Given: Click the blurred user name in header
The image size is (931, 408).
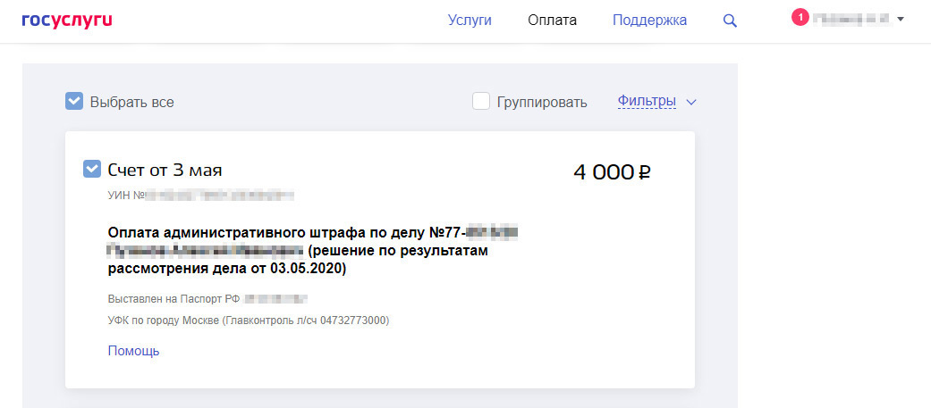Looking at the screenshot, I should point(850,19).
